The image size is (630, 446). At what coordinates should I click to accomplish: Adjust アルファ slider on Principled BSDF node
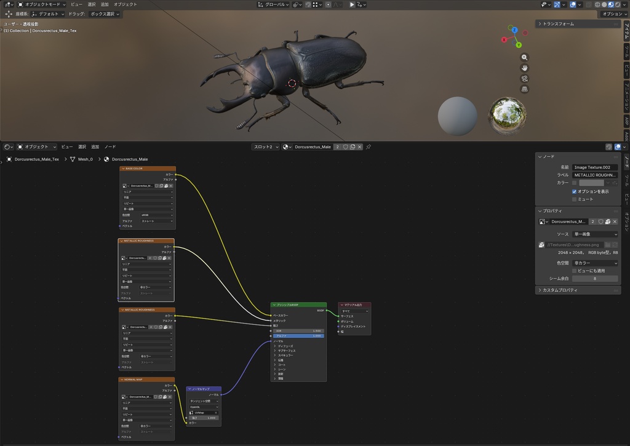[x=298, y=336]
